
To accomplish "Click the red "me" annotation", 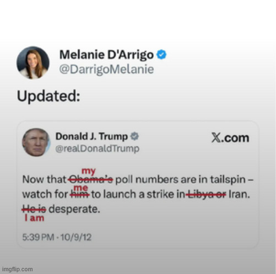I will click(81, 188).
